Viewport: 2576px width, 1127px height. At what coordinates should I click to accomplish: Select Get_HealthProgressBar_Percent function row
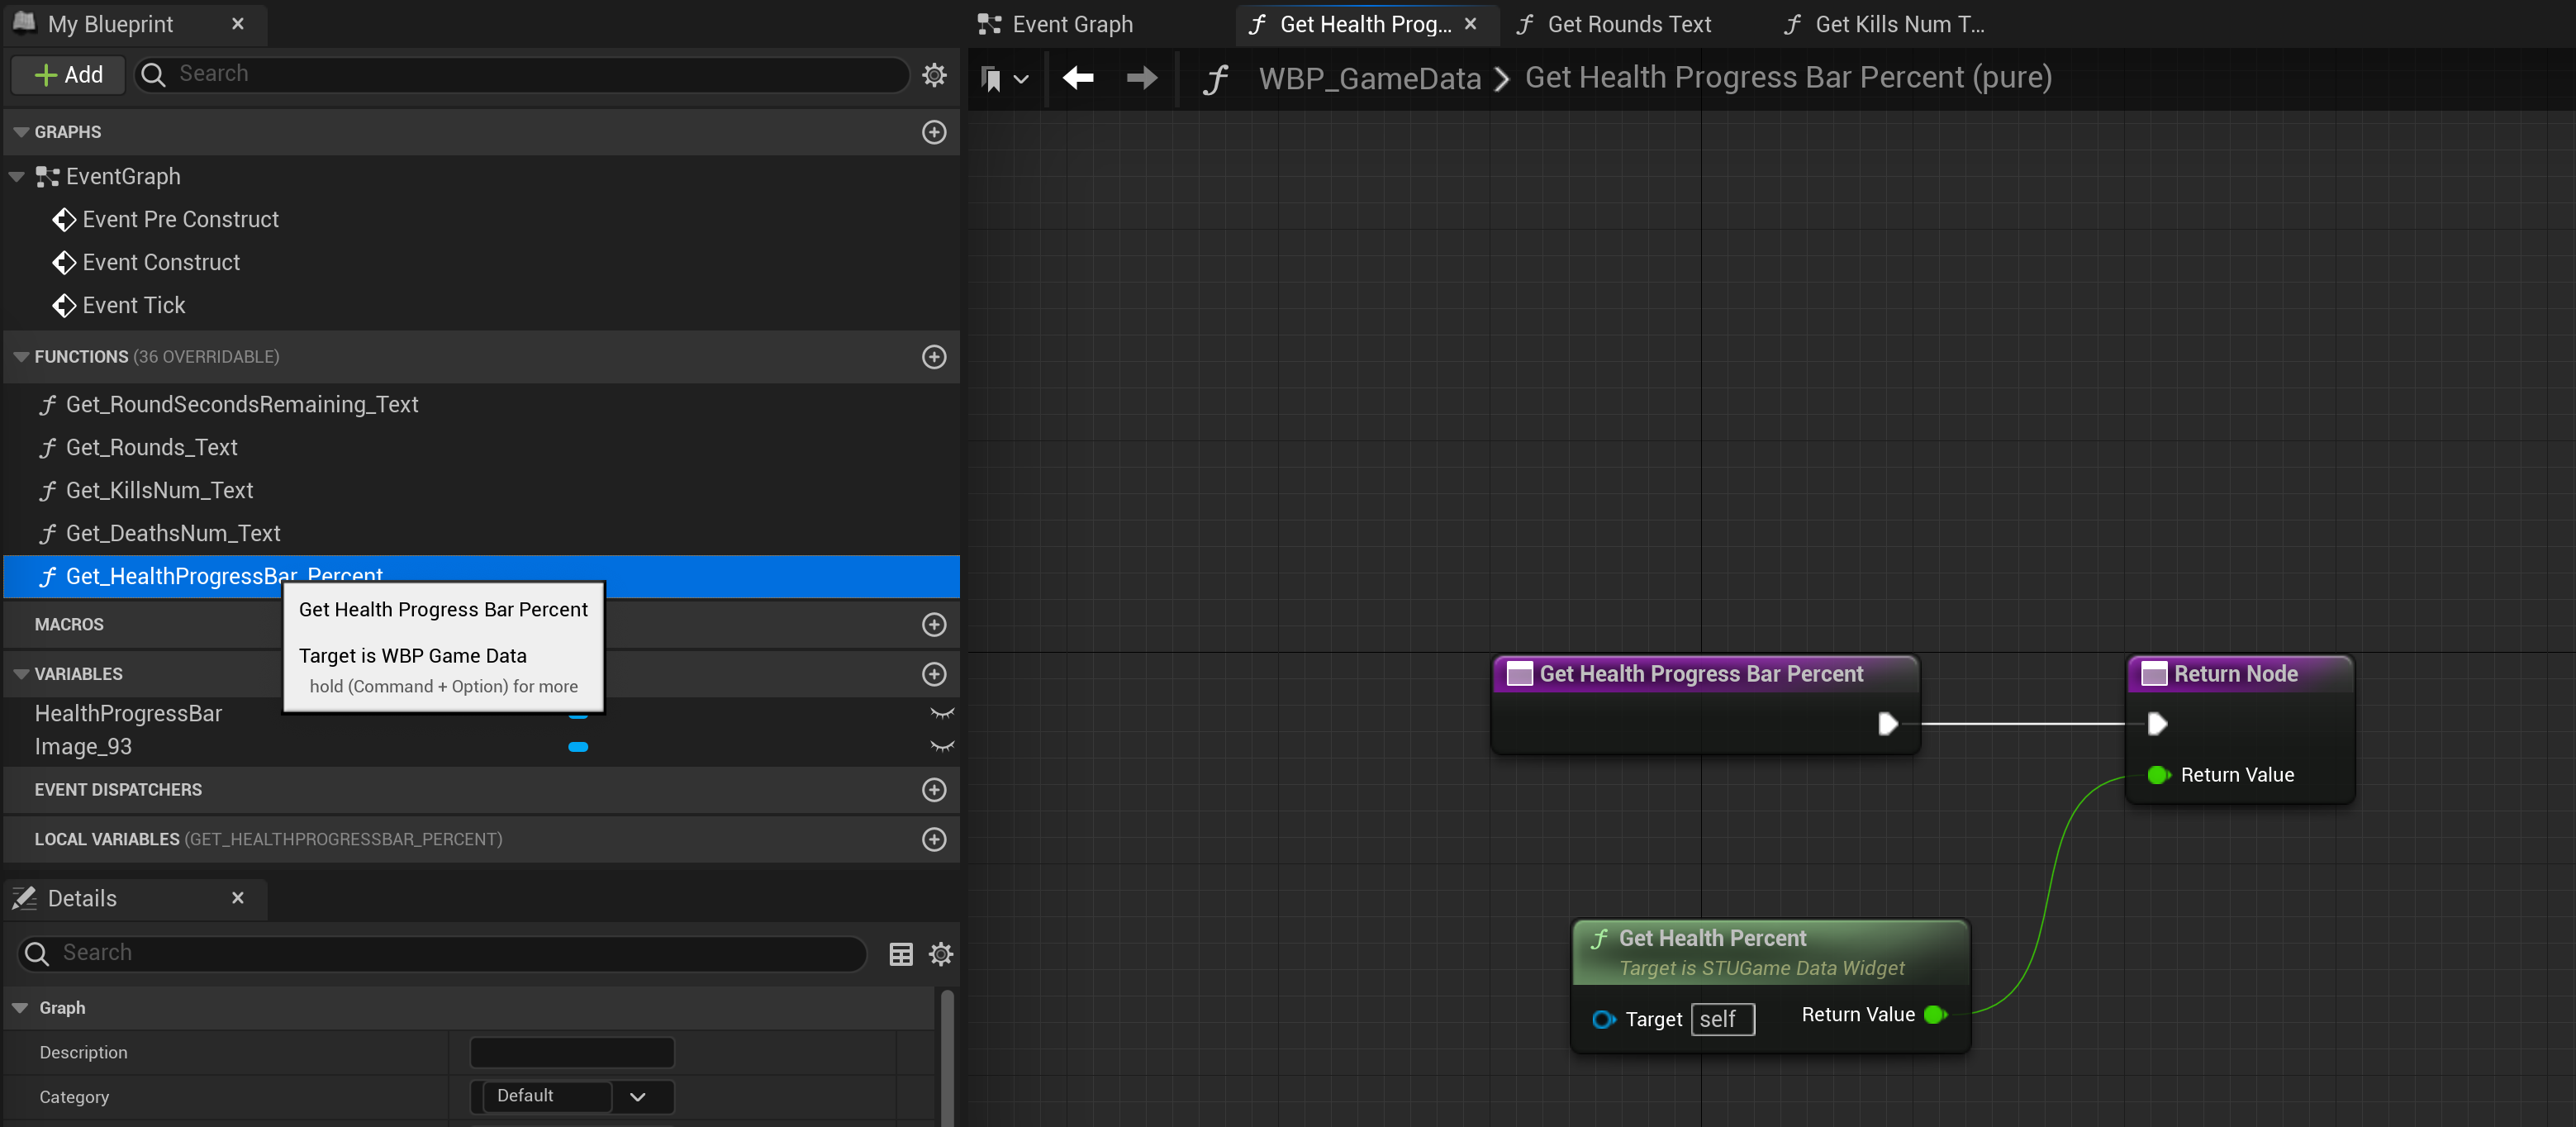[x=481, y=577]
